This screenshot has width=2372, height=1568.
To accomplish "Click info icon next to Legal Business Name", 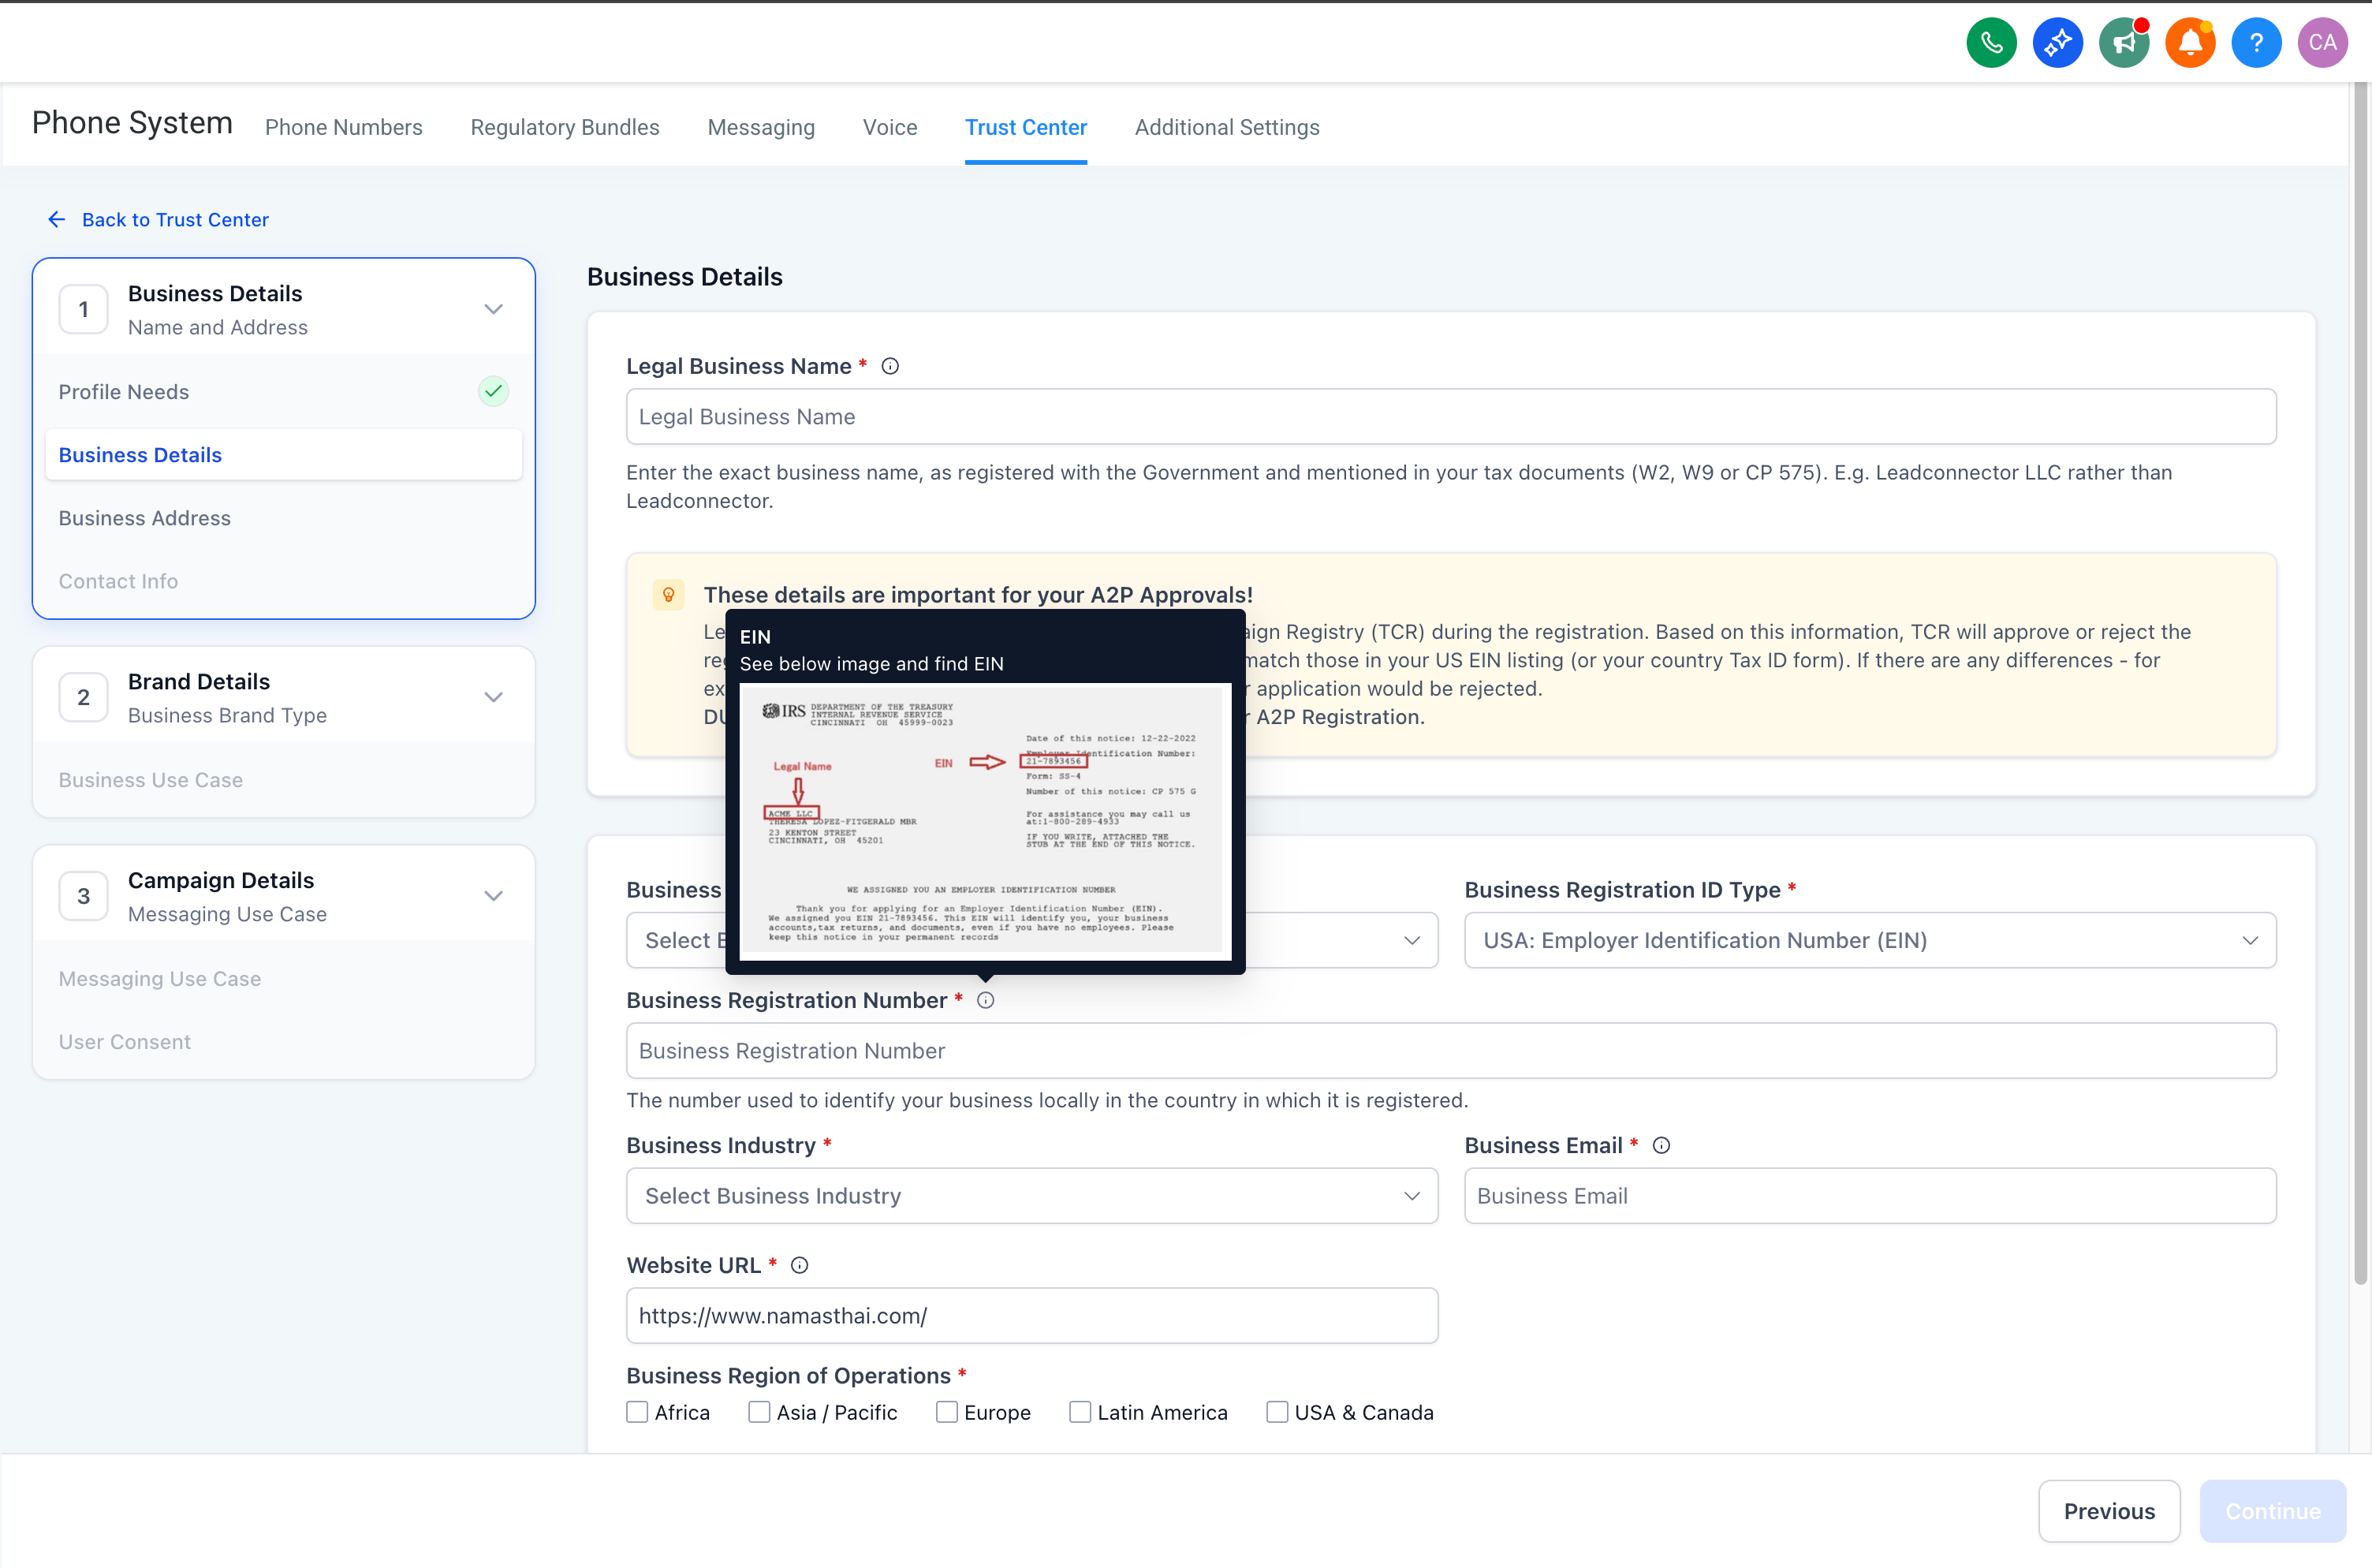I will 889,366.
